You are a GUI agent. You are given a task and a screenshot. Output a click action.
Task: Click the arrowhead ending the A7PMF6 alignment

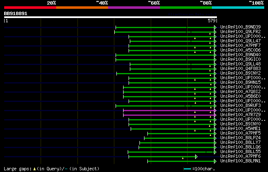196,157
